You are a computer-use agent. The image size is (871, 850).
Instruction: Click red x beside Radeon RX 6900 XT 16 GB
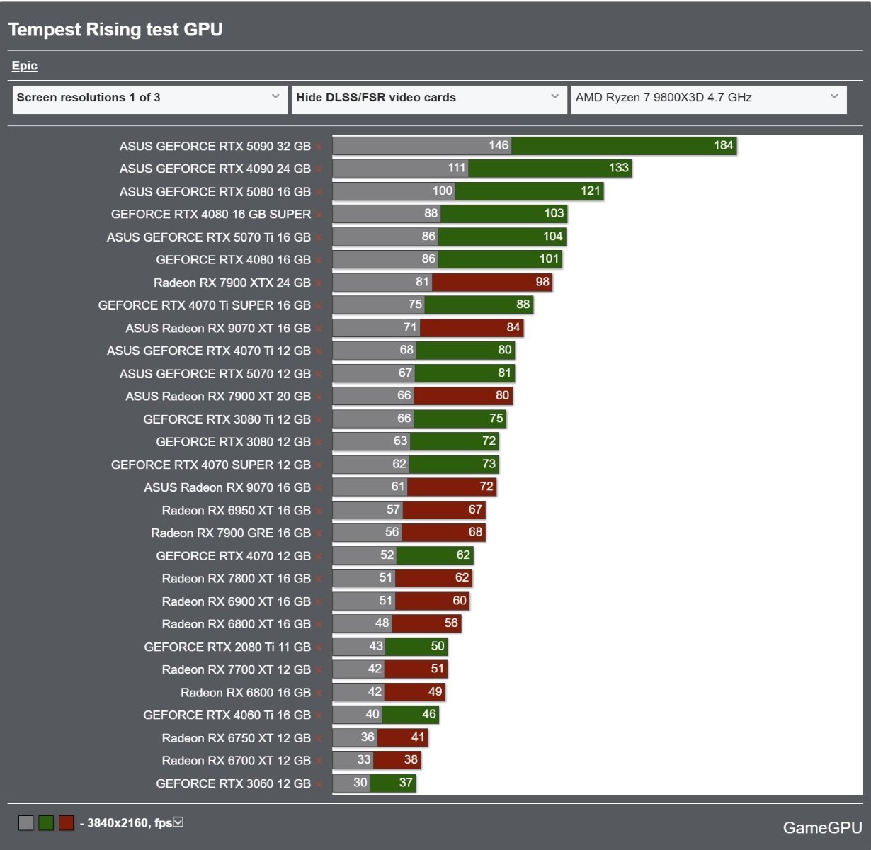[x=319, y=602]
